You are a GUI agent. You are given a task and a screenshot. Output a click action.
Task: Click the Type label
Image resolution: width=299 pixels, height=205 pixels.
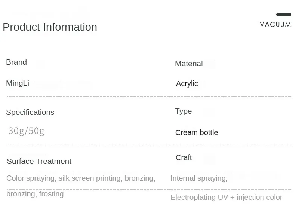click(184, 111)
